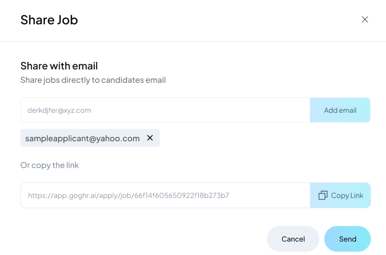Screen dimensions: 386x255
Task: Select the sampleapplicant@yahoo.com email chip
Action: click(90, 138)
